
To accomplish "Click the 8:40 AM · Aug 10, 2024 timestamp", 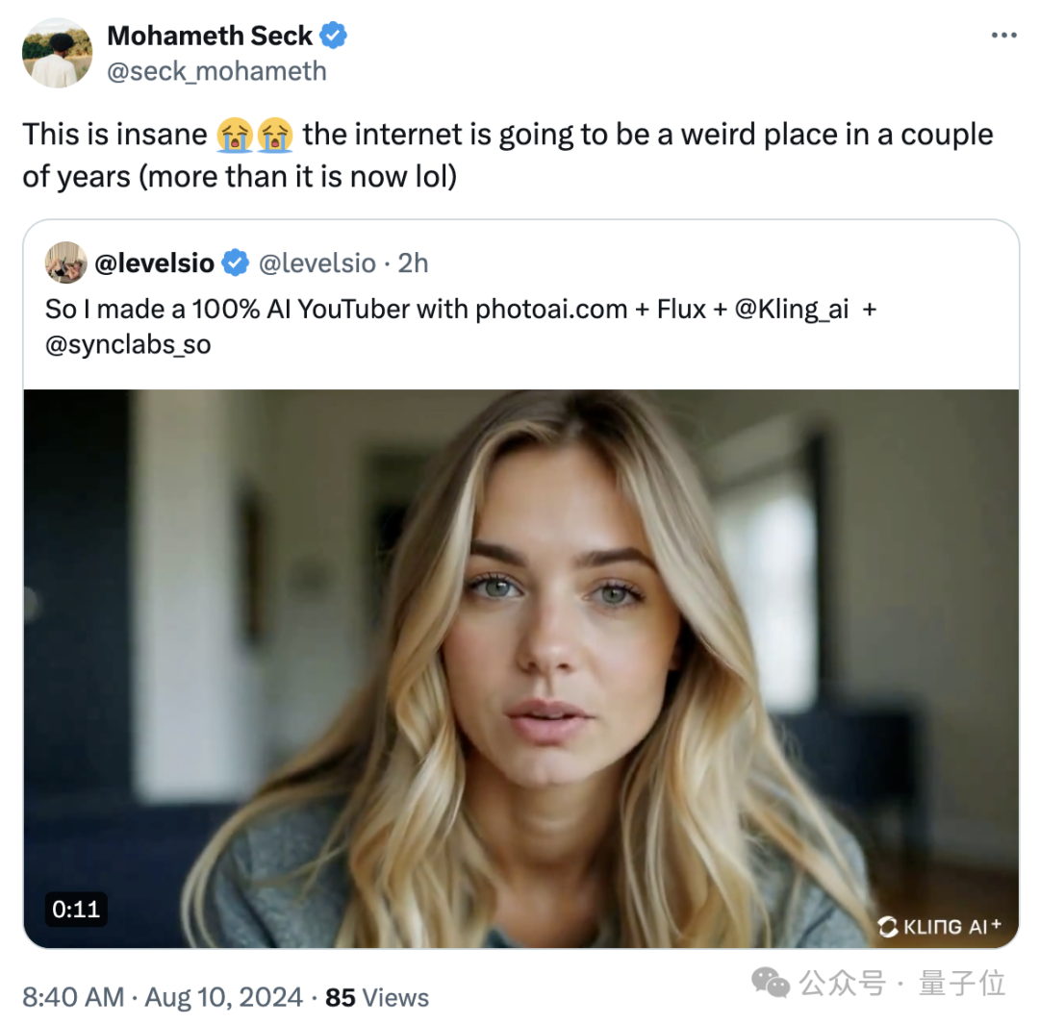I will tap(162, 997).
